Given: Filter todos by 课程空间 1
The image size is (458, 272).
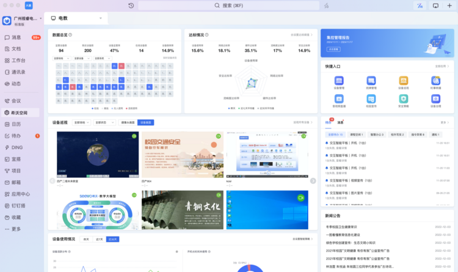Looking at the screenshot, I should pyautogui.click(x=357, y=134).
